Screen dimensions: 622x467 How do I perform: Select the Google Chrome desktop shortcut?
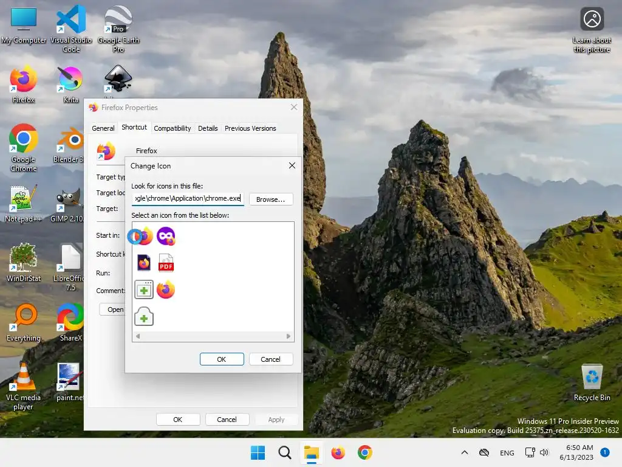(x=24, y=148)
